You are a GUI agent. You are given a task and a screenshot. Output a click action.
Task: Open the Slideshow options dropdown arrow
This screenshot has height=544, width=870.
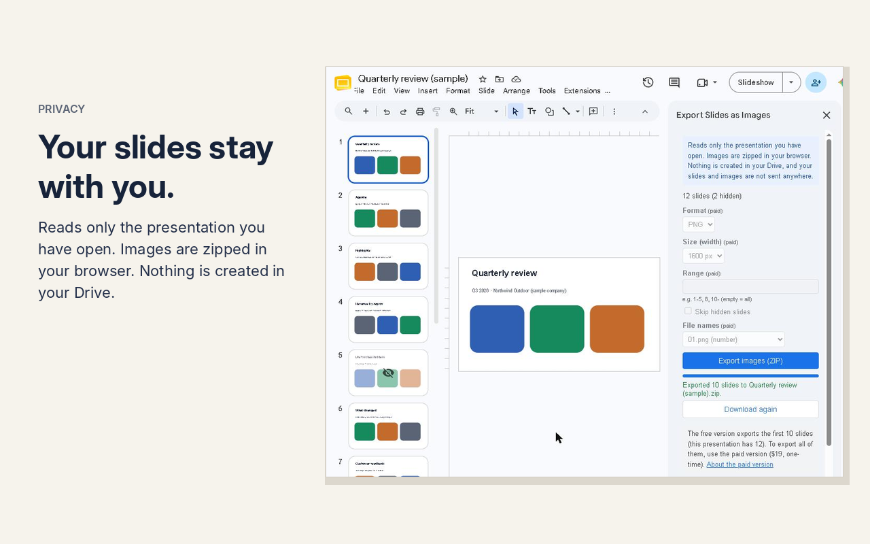pyautogui.click(x=791, y=82)
